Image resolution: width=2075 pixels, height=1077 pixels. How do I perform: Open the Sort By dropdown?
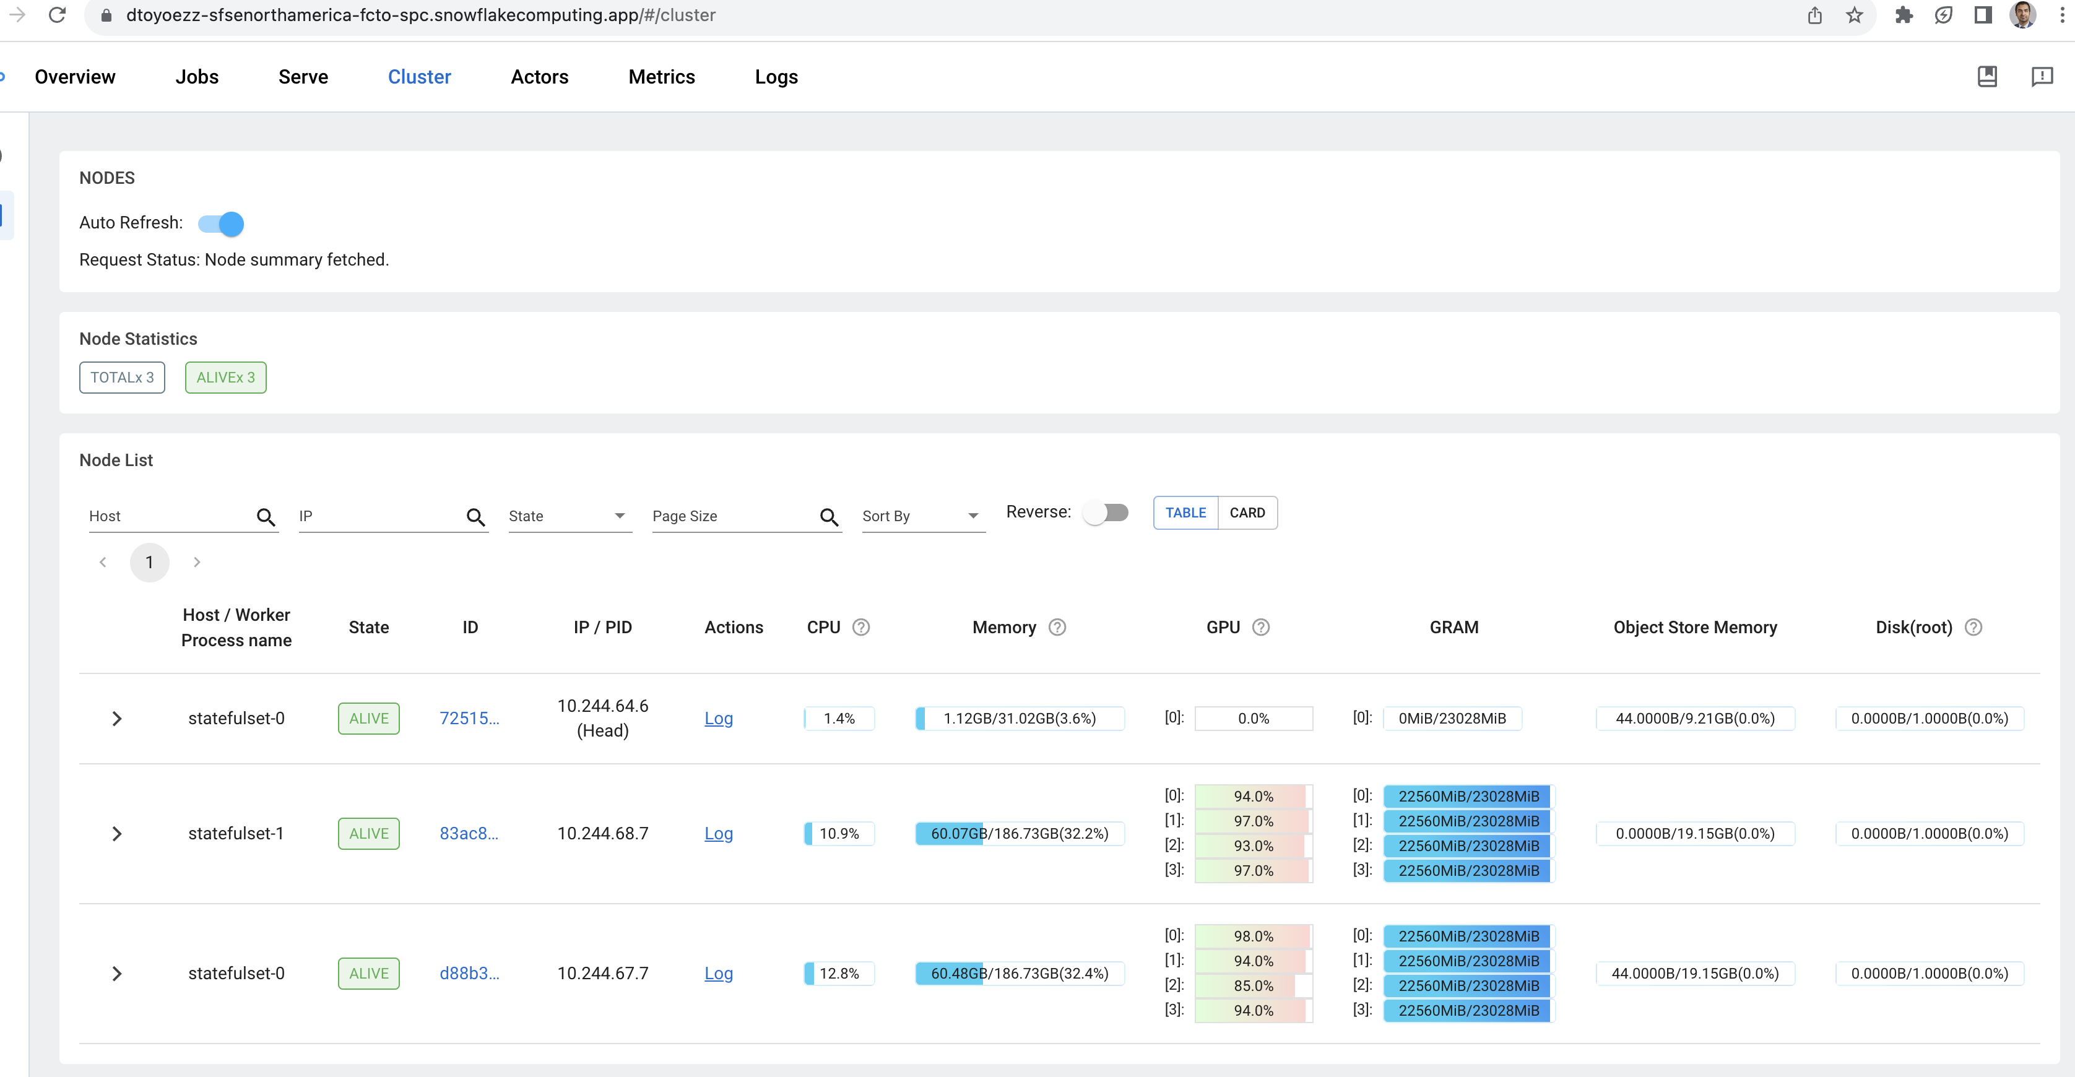point(922,516)
